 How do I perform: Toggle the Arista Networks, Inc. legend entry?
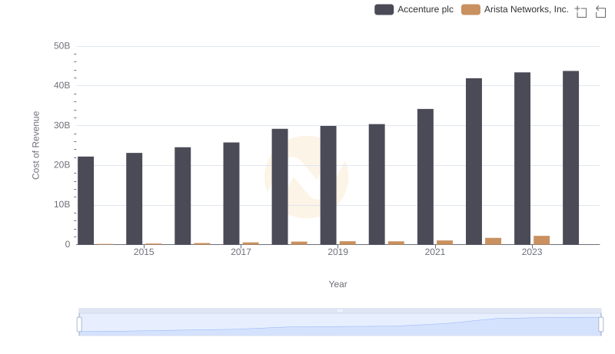[x=514, y=9]
